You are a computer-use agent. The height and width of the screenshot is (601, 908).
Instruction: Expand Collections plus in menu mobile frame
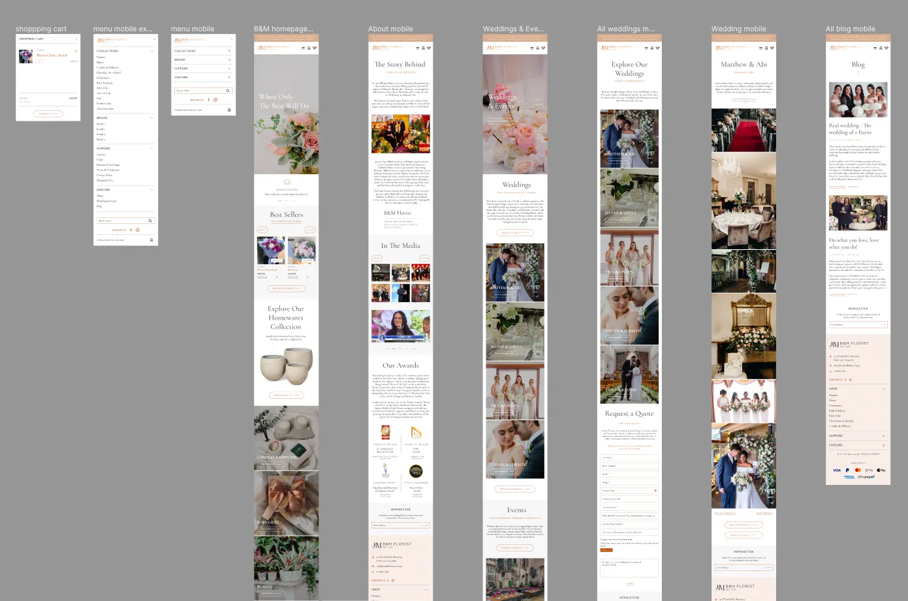coord(229,51)
